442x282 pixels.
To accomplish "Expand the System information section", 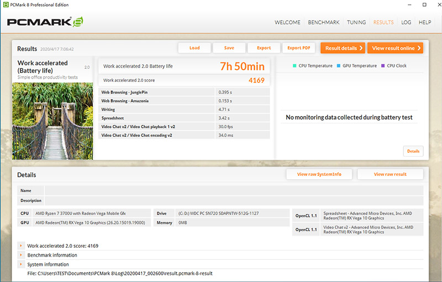I will [21, 264].
